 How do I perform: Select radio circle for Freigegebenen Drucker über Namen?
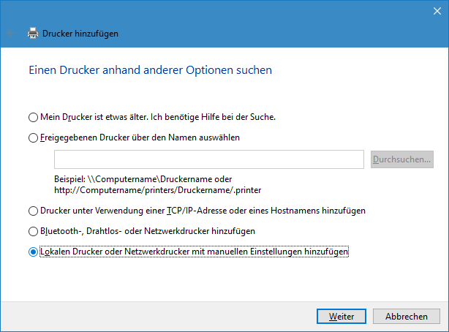pos(33,137)
